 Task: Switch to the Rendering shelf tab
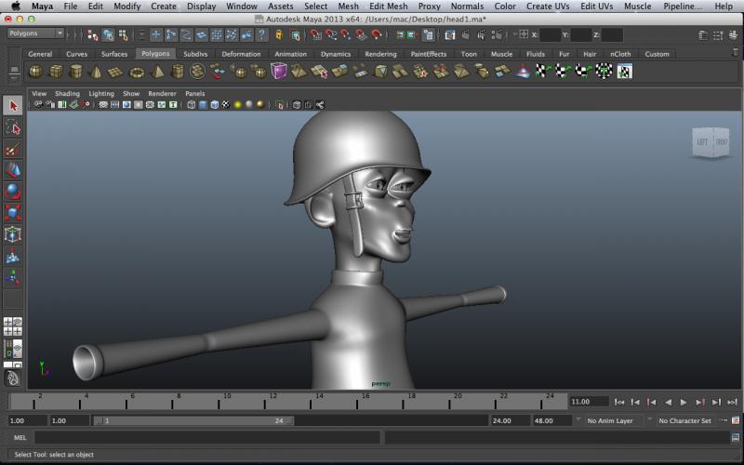click(379, 54)
